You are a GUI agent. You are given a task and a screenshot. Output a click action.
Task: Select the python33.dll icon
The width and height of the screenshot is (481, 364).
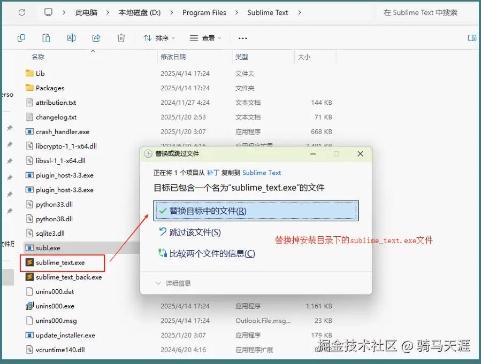[x=29, y=204]
